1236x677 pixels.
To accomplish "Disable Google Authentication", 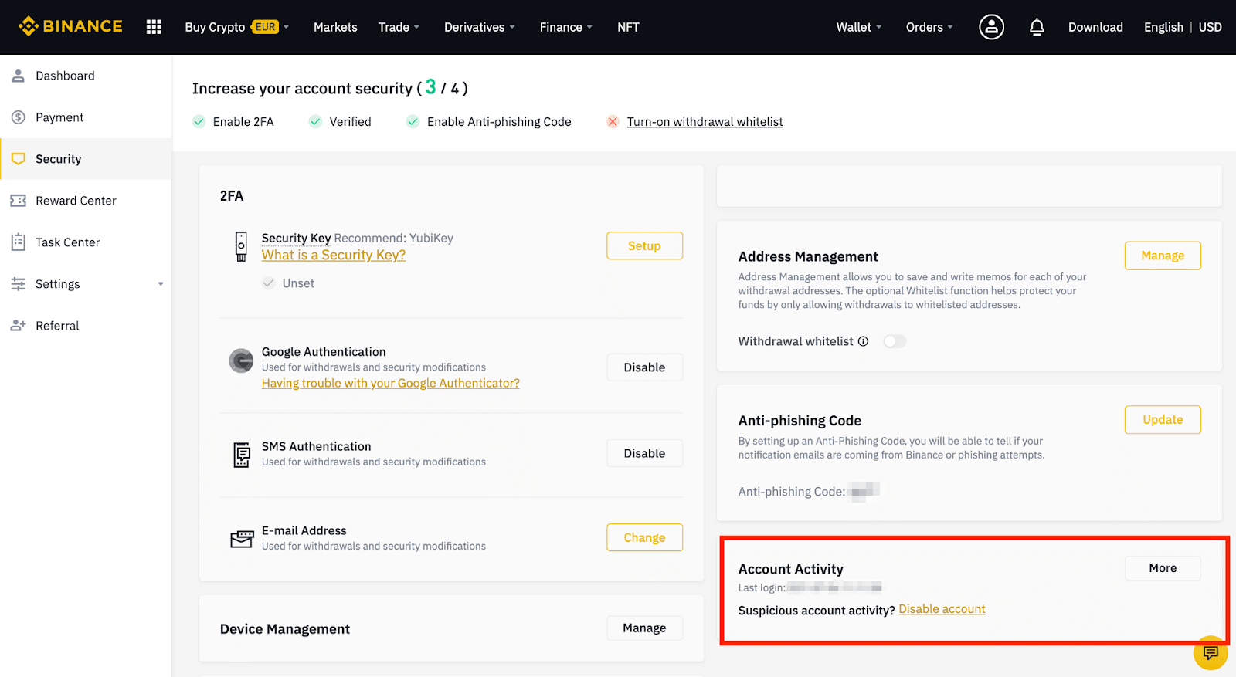I will (644, 367).
